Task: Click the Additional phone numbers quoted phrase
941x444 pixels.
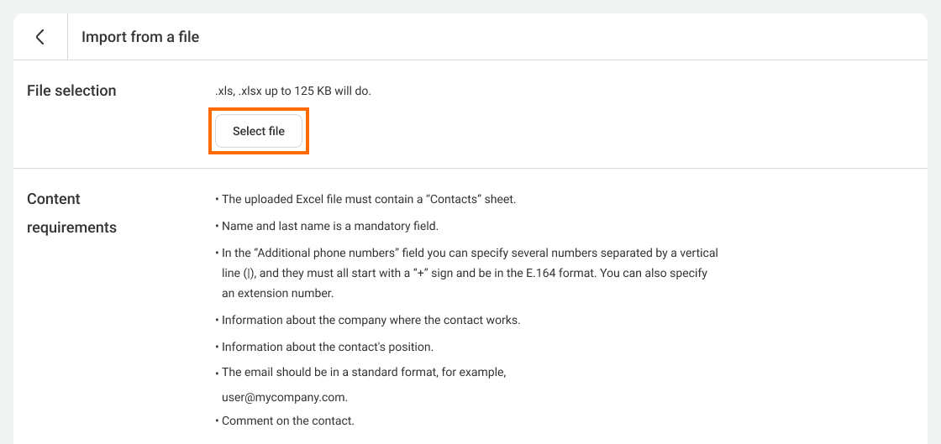Action: (x=334, y=253)
